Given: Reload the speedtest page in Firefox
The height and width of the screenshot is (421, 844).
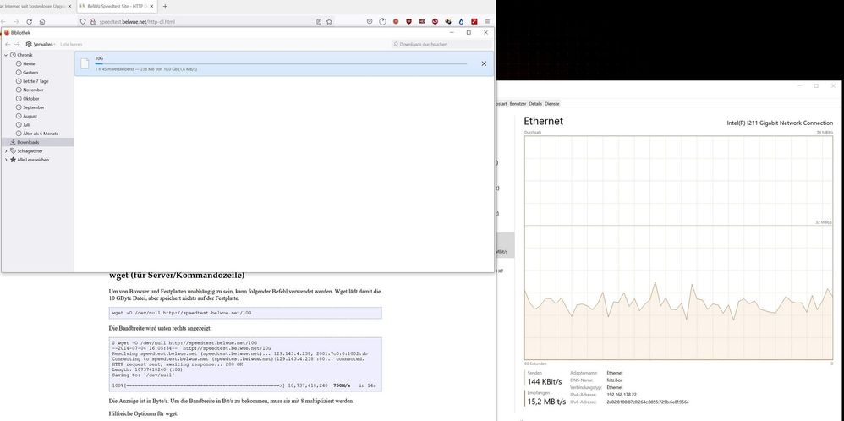Looking at the screenshot, I should click(x=29, y=21).
